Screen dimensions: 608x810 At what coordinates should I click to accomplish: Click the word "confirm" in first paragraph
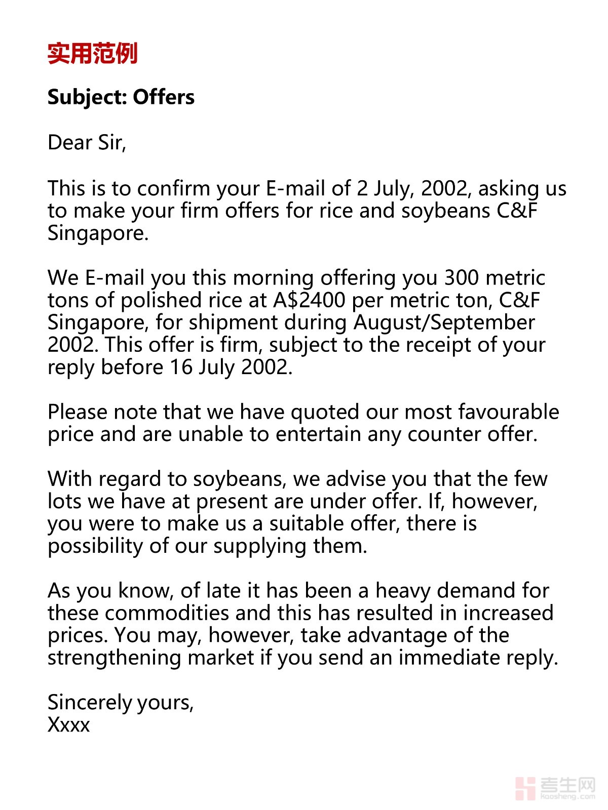tap(173, 188)
